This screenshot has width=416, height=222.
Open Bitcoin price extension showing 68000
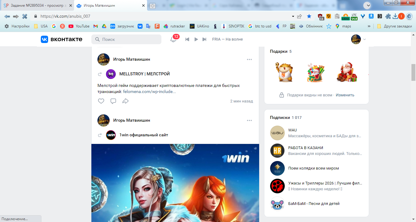(x=346, y=17)
